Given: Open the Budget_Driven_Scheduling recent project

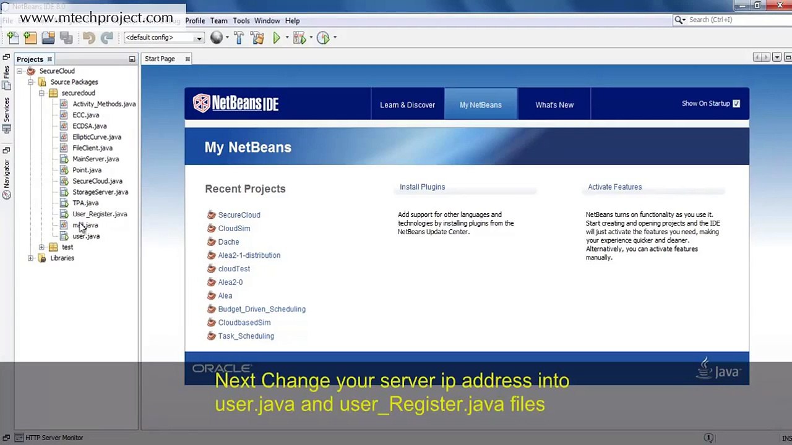Looking at the screenshot, I should 262,309.
